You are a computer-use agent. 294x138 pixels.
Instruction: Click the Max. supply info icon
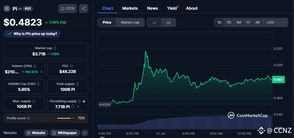(34, 101)
